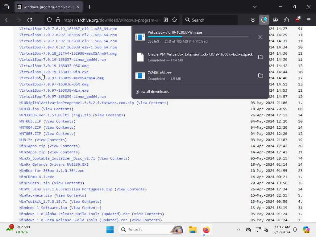
Task: Select the windows-program-archive tab
Action: [48, 7]
